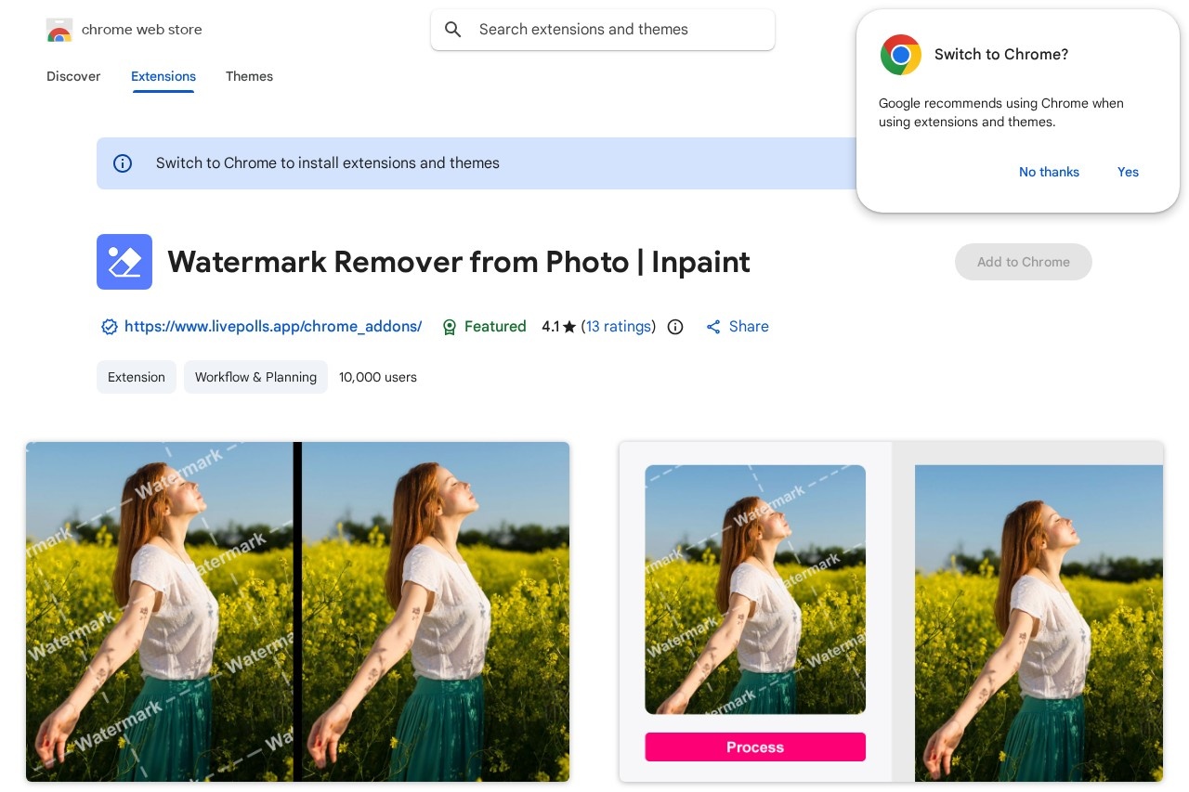Switch to the Discover tab
Image resolution: width=1189 pixels, height=792 pixels.
73,76
